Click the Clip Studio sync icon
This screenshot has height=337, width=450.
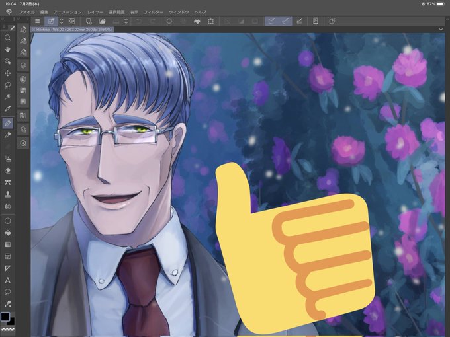click(x=71, y=21)
